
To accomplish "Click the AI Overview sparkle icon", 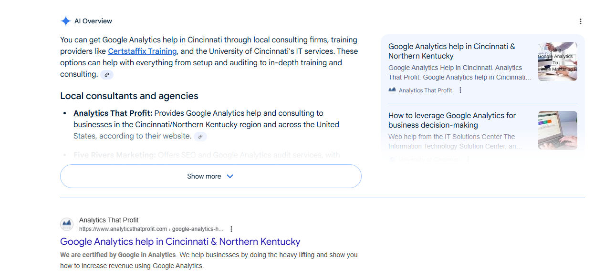I will (66, 21).
